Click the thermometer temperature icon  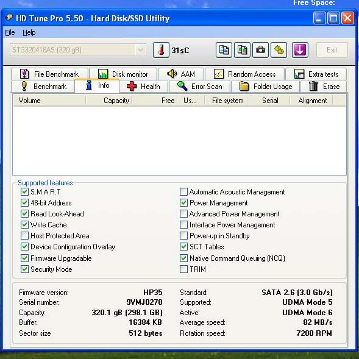(x=161, y=50)
